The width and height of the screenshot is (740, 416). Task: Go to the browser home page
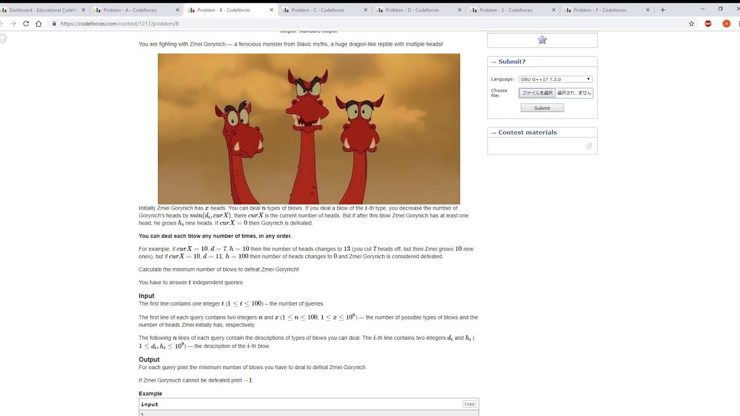click(x=39, y=24)
